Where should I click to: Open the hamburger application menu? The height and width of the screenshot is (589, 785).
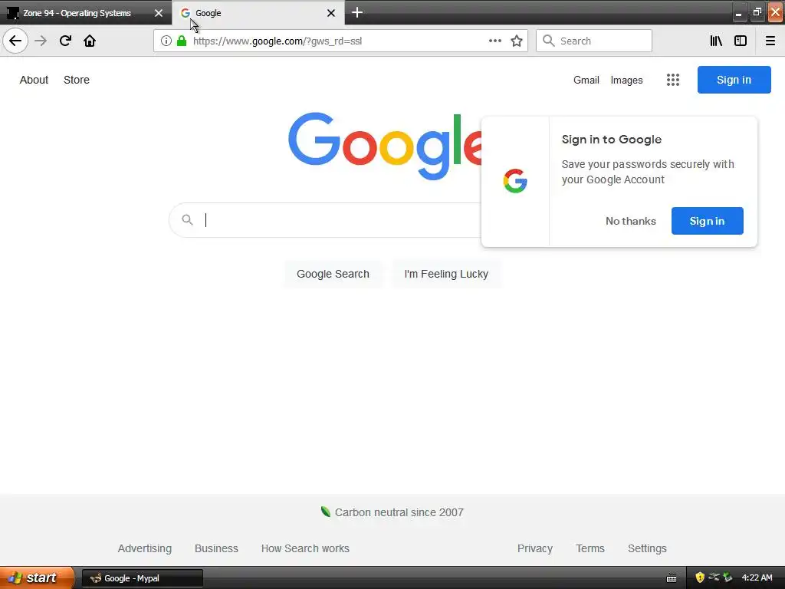770,41
